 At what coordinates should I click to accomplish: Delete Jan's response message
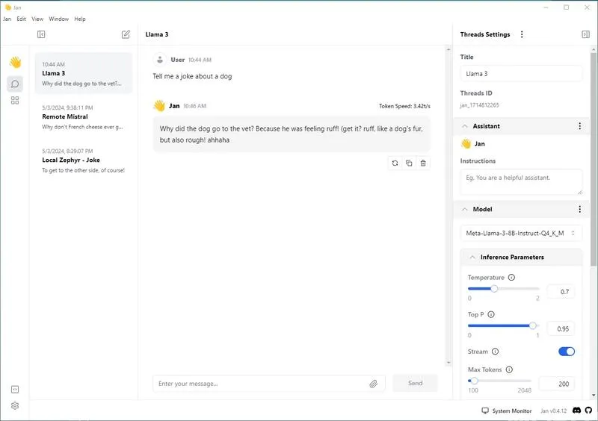pos(423,163)
